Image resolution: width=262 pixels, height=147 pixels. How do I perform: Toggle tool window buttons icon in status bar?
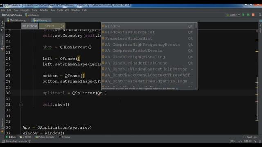[3, 141]
